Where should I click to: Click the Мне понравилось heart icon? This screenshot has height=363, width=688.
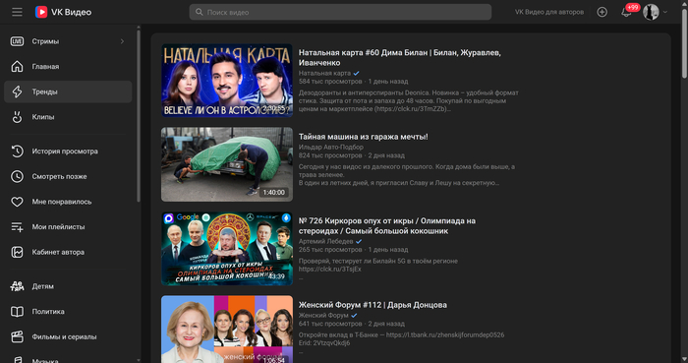pyautogui.click(x=17, y=202)
